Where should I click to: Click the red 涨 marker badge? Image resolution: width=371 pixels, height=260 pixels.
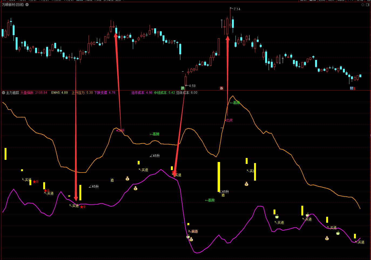(x=222, y=88)
